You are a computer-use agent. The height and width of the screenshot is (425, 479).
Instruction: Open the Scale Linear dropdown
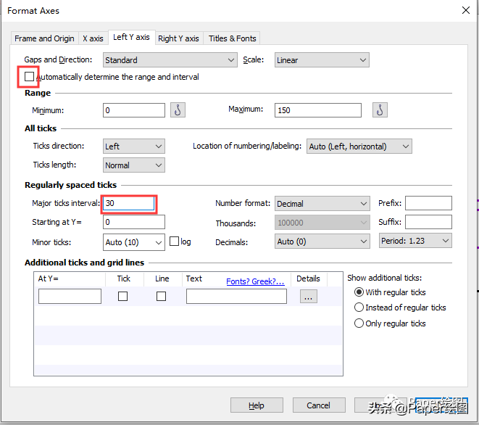(x=322, y=60)
